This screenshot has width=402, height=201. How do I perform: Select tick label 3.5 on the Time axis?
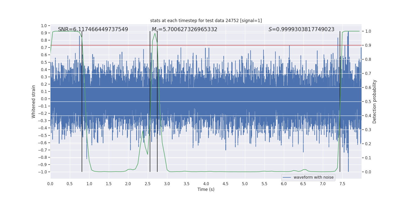tap(186, 184)
